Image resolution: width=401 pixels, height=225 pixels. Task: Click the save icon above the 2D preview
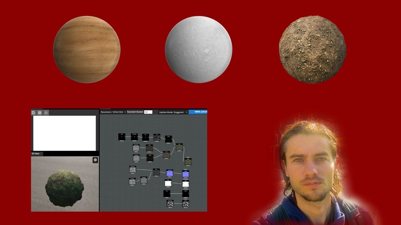click(34, 112)
